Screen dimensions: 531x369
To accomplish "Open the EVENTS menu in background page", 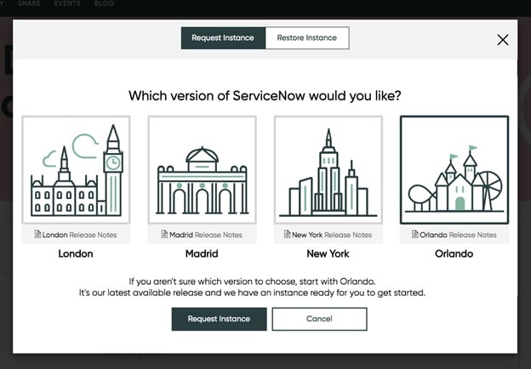I will [x=67, y=3].
